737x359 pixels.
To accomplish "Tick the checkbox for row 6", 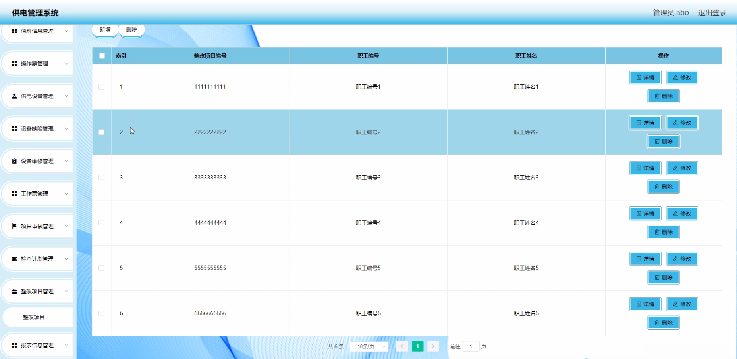I will (101, 313).
